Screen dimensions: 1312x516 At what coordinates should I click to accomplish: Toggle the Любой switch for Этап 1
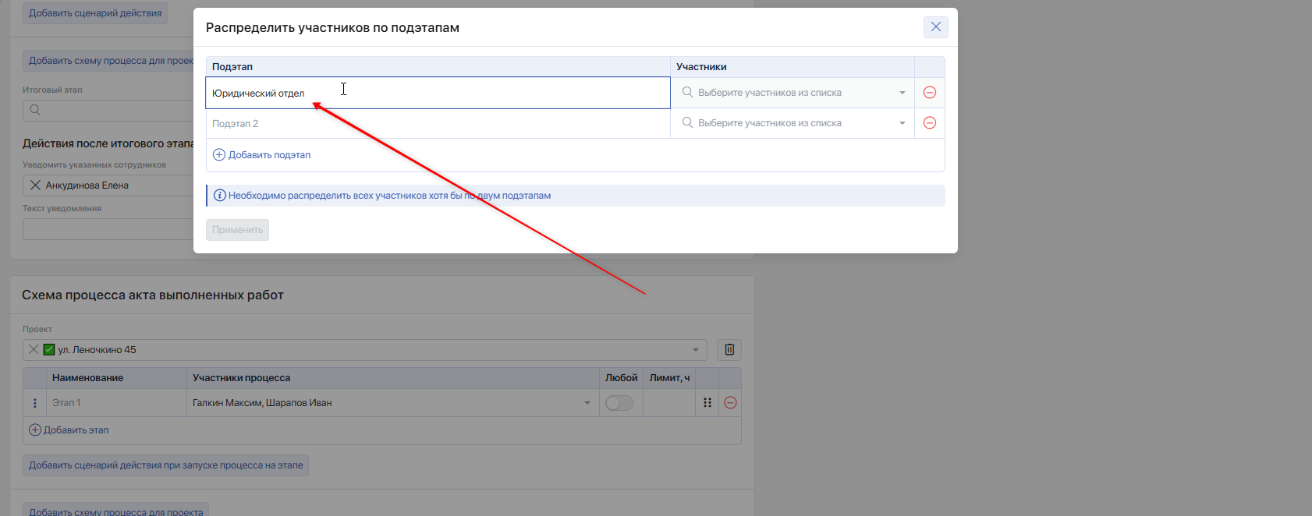coord(619,403)
